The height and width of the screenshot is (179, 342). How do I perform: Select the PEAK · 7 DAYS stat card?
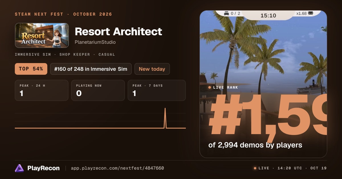point(157,90)
